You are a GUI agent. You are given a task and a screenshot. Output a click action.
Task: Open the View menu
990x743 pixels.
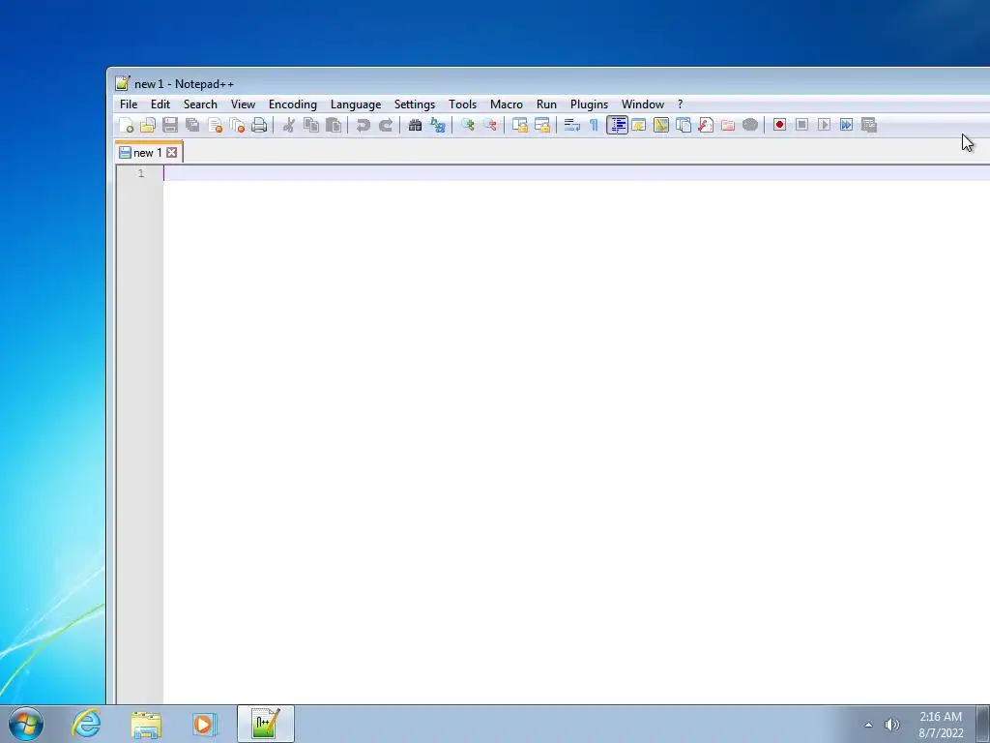tap(243, 104)
